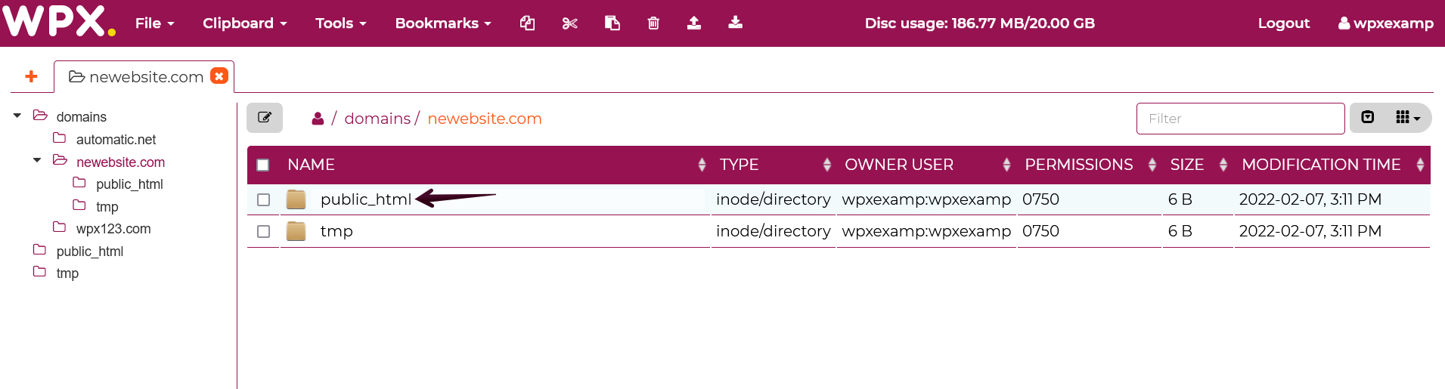Screen dimensions: 1445x389
Task: Click the trash delete icon
Action: click(x=653, y=23)
